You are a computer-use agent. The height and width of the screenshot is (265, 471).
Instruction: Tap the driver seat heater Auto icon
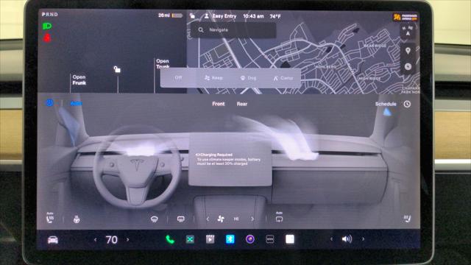pyautogui.click(x=50, y=218)
